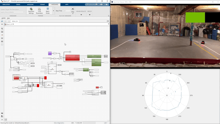Open Hardware Settings
The image size is (220, 124).
(31, 10)
